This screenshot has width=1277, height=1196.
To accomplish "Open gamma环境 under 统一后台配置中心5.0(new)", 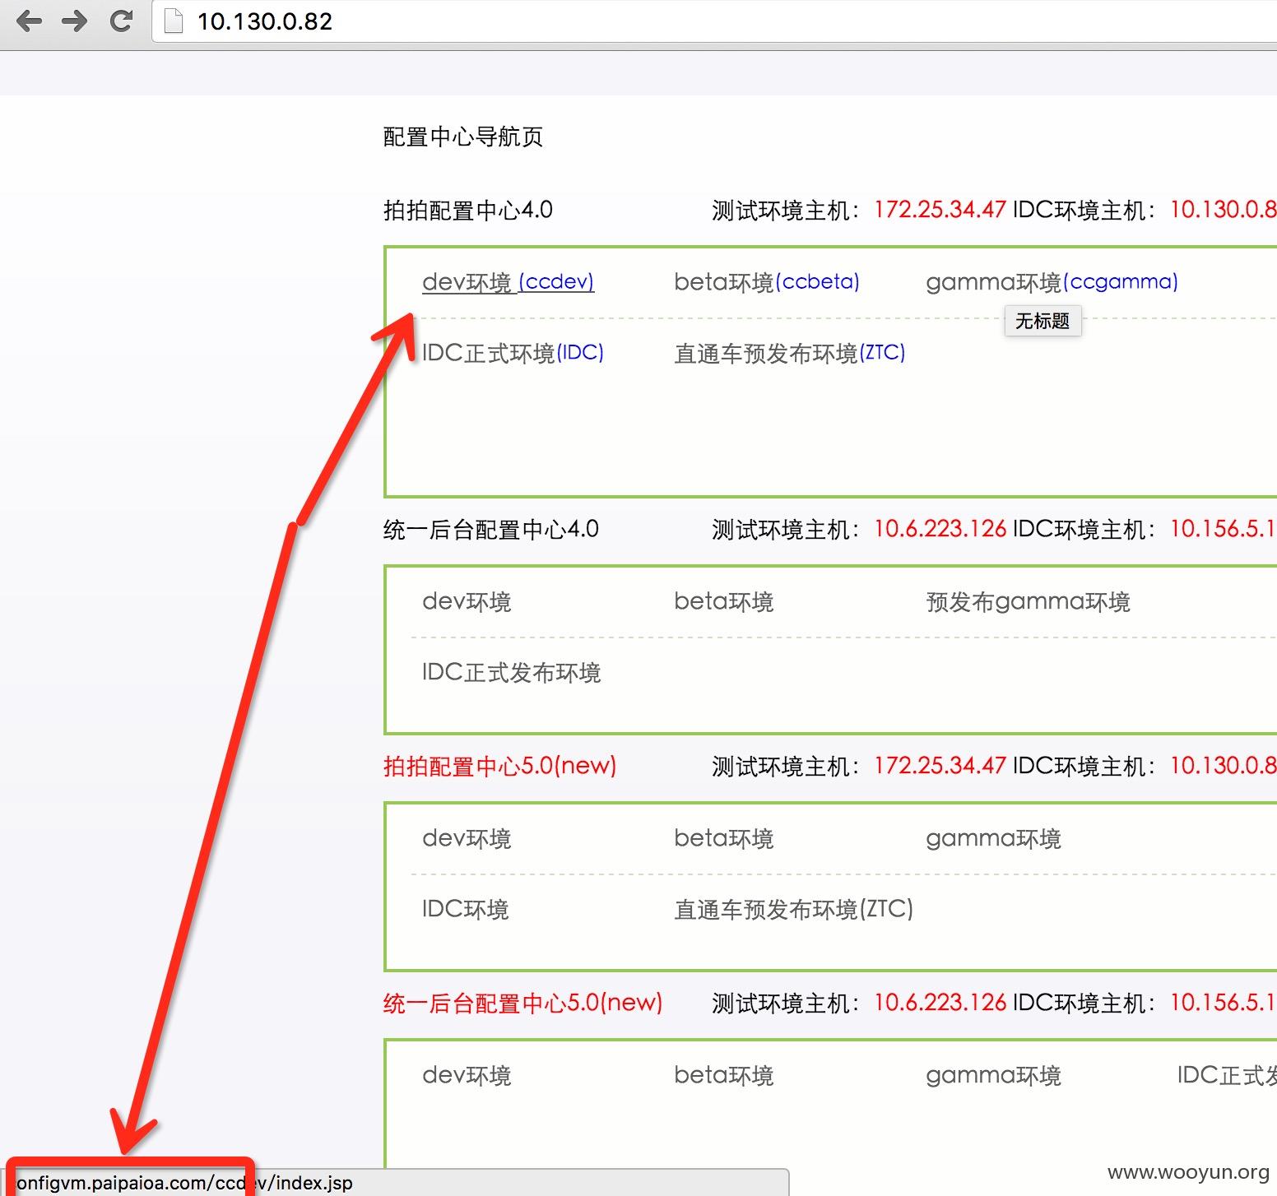I will [x=993, y=1075].
